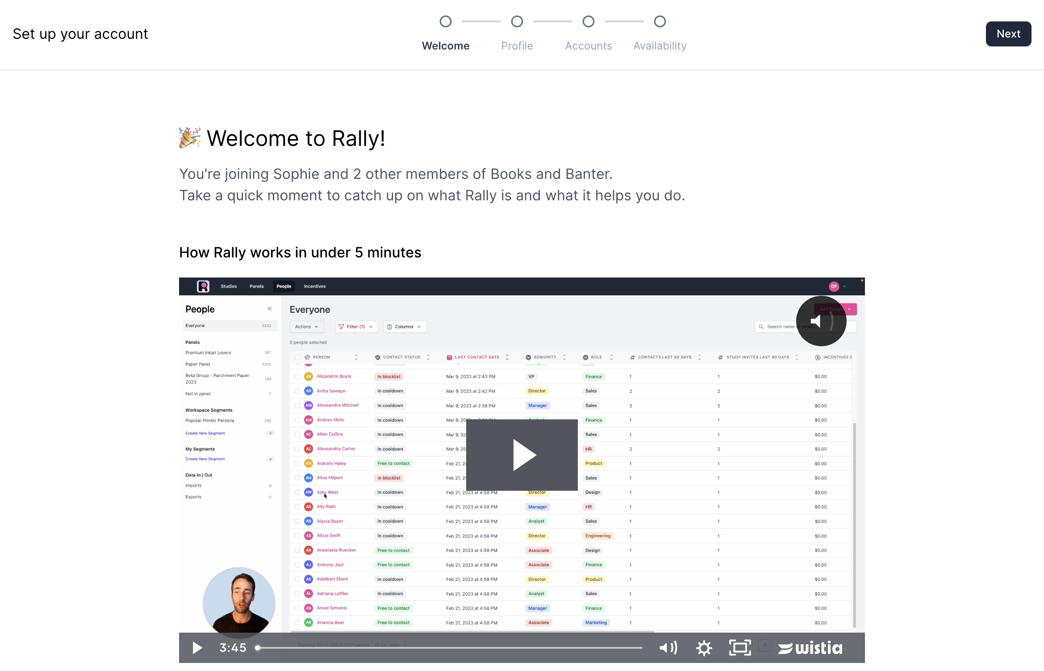Click the video progress bar track
Image resolution: width=1044 pixels, height=671 pixels.
[x=449, y=648]
